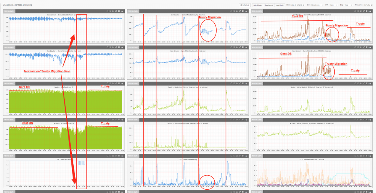Image resolution: width=376 pixels, height=193 pixels.
Task: Click the Refresh All button
Action: coord(245,5)
